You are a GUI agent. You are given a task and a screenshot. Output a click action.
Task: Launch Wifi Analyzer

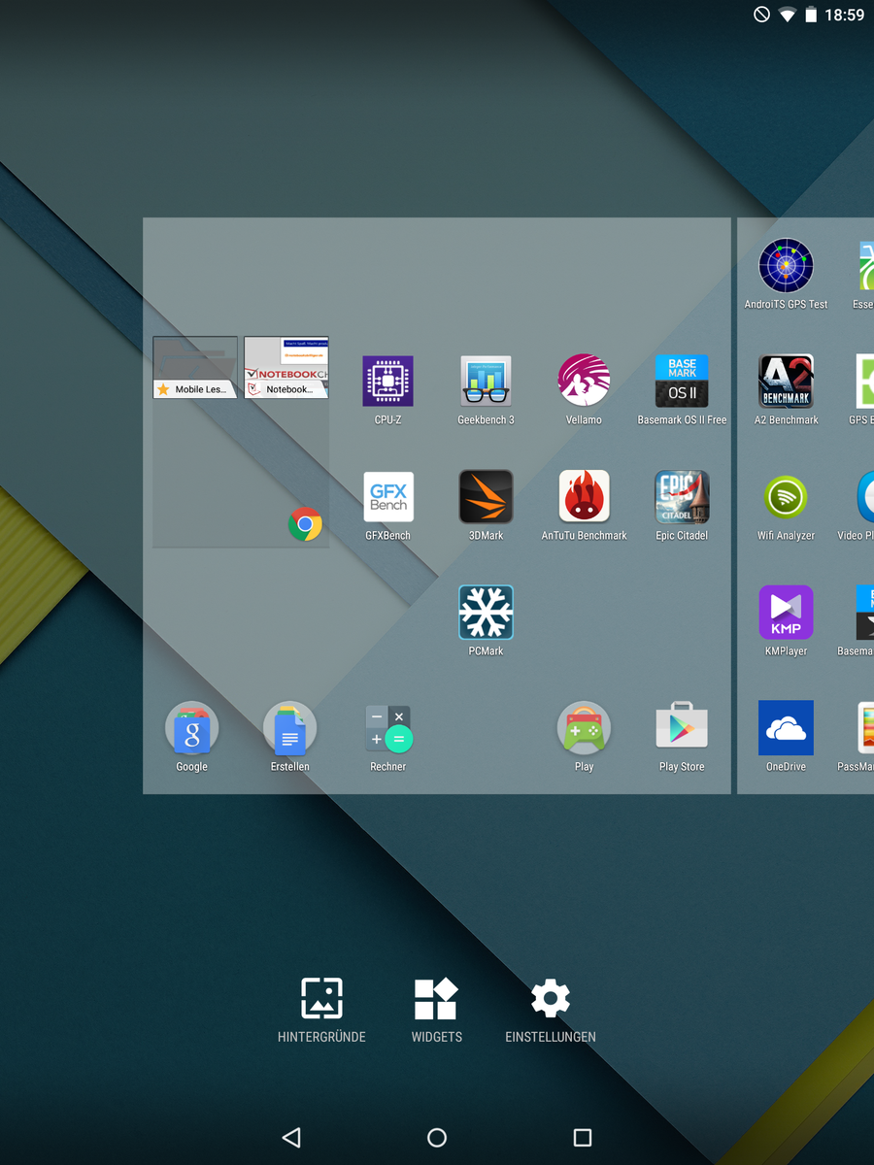point(786,497)
